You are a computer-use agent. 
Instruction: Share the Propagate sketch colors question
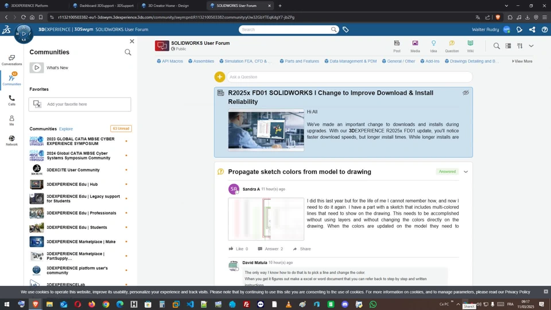[x=302, y=249]
